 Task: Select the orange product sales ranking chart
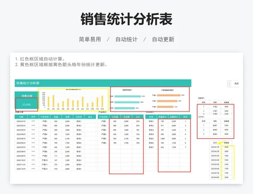168,99
